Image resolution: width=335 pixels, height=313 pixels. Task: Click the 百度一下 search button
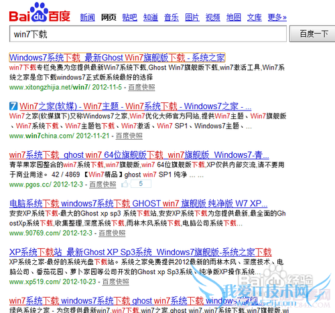[x=313, y=34]
